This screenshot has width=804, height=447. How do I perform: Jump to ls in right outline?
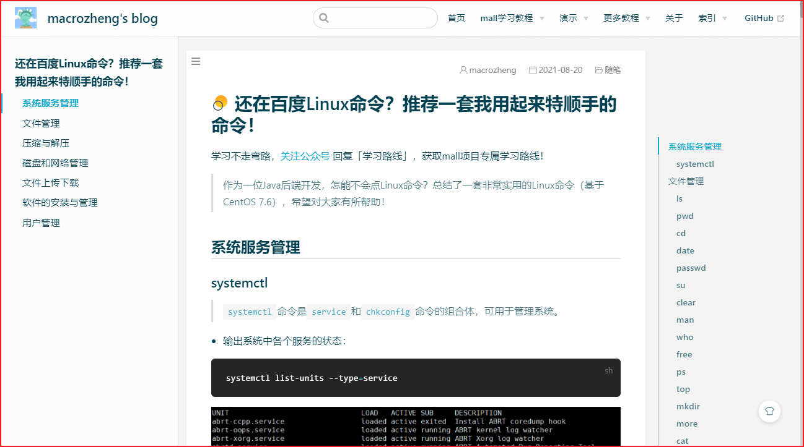(679, 198)
